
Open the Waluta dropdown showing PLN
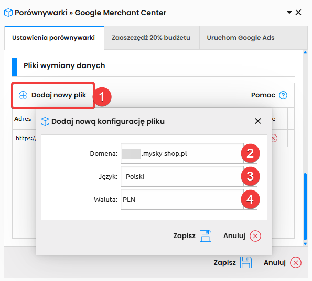coord(189,199)
